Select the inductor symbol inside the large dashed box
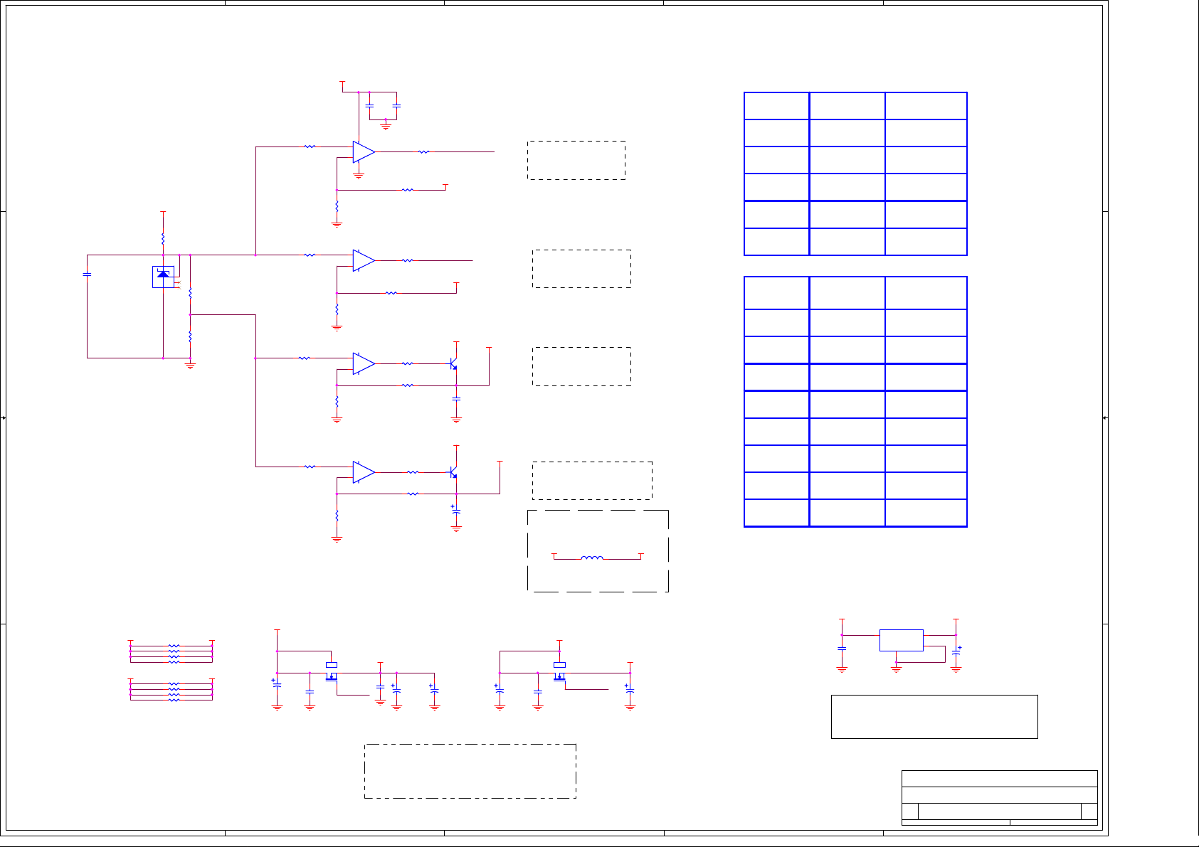This screenshot has height=847, width=1199. tap(592, 558)
